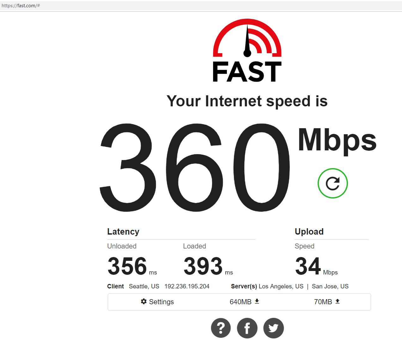Select the fast.com URL in address bar
402x340 pixels.
(x=21, y=6)
